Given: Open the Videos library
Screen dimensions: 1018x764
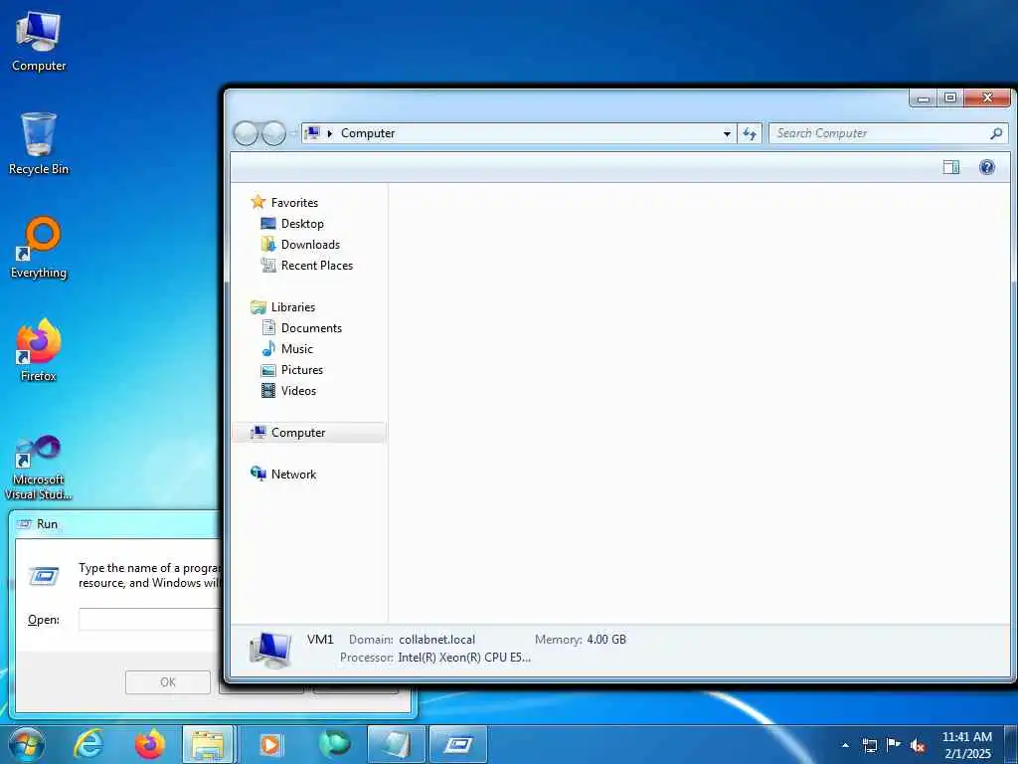Looking at the screenshot, I should (298, 390).
